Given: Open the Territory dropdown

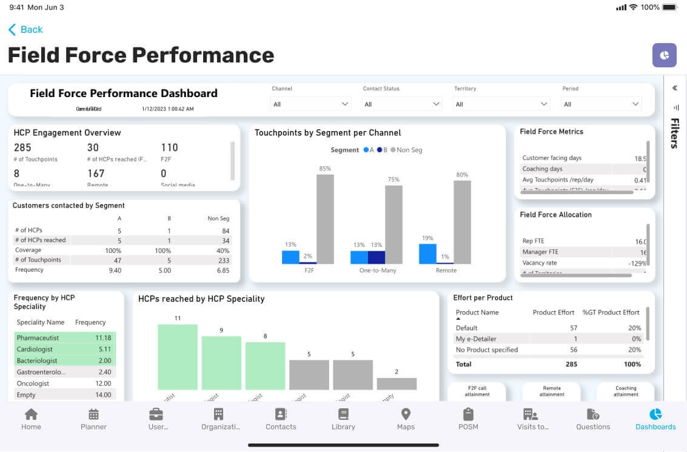Looking at the screenshot, I should click(501, 104).
